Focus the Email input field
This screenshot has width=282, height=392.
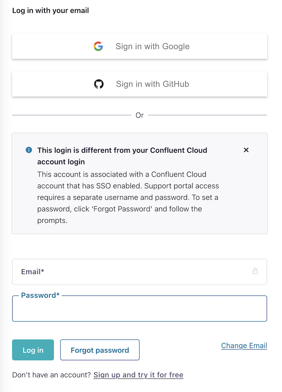click(x=140, y=272)
